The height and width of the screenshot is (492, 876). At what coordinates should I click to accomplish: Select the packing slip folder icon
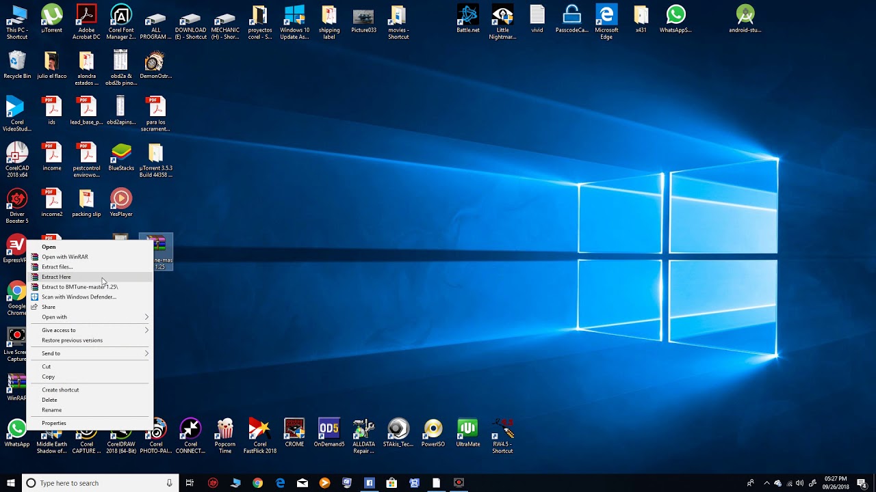click(x=86, y=203)
